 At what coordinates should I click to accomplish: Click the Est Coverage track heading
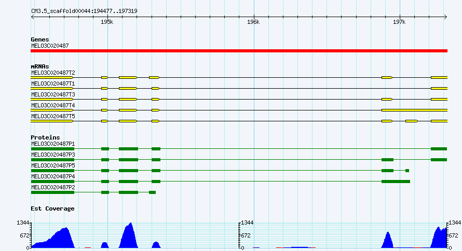point(52,208)
